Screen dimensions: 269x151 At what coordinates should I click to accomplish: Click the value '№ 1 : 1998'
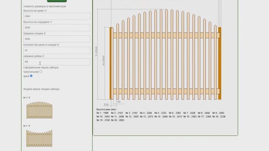pos(103,113)
